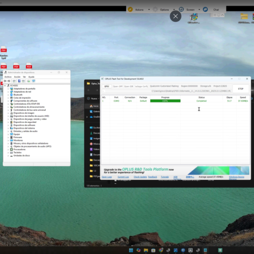Image resolution: width=254 pixels, height=254 pixels.
Task: Click the Feedback link
Action: (152, 177)
